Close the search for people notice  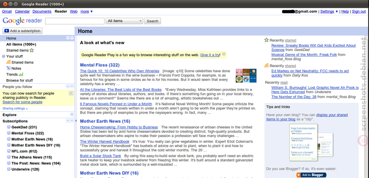point(71,93)
